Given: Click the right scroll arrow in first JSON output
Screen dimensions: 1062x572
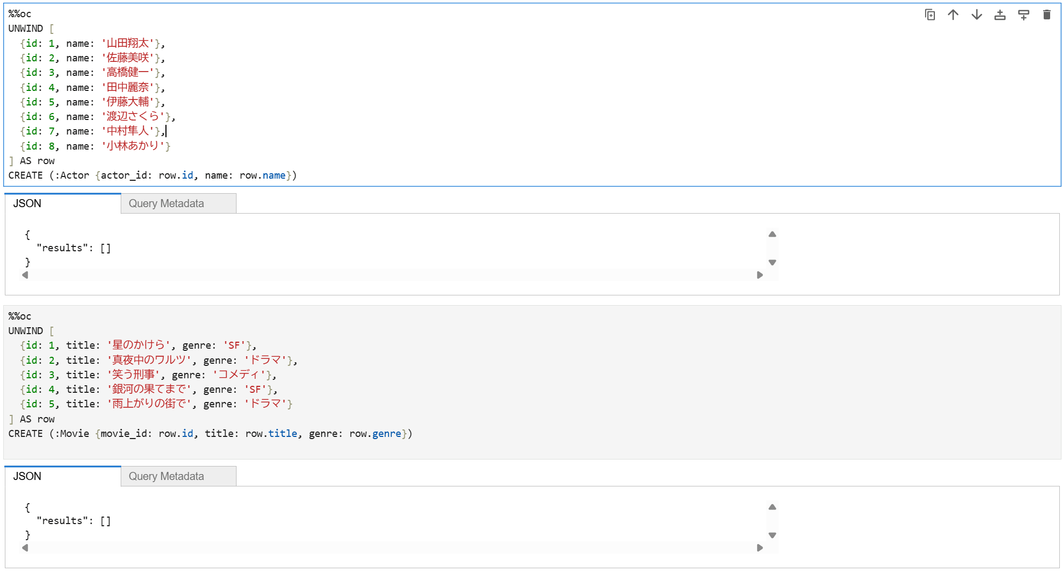Looking at the screenshot, I should coord(760,275).
